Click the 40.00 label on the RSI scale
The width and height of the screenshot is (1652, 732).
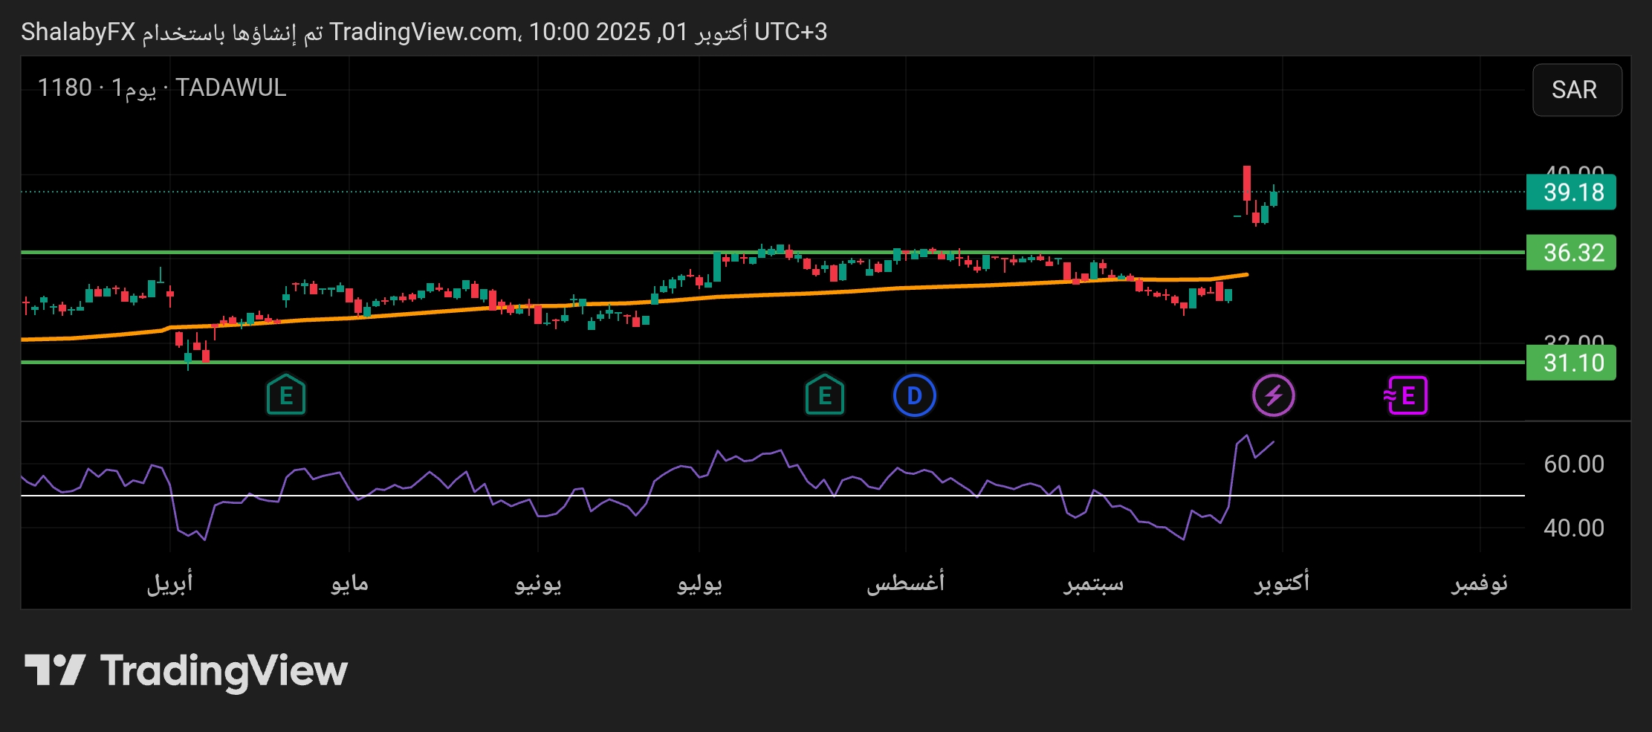1573,528
